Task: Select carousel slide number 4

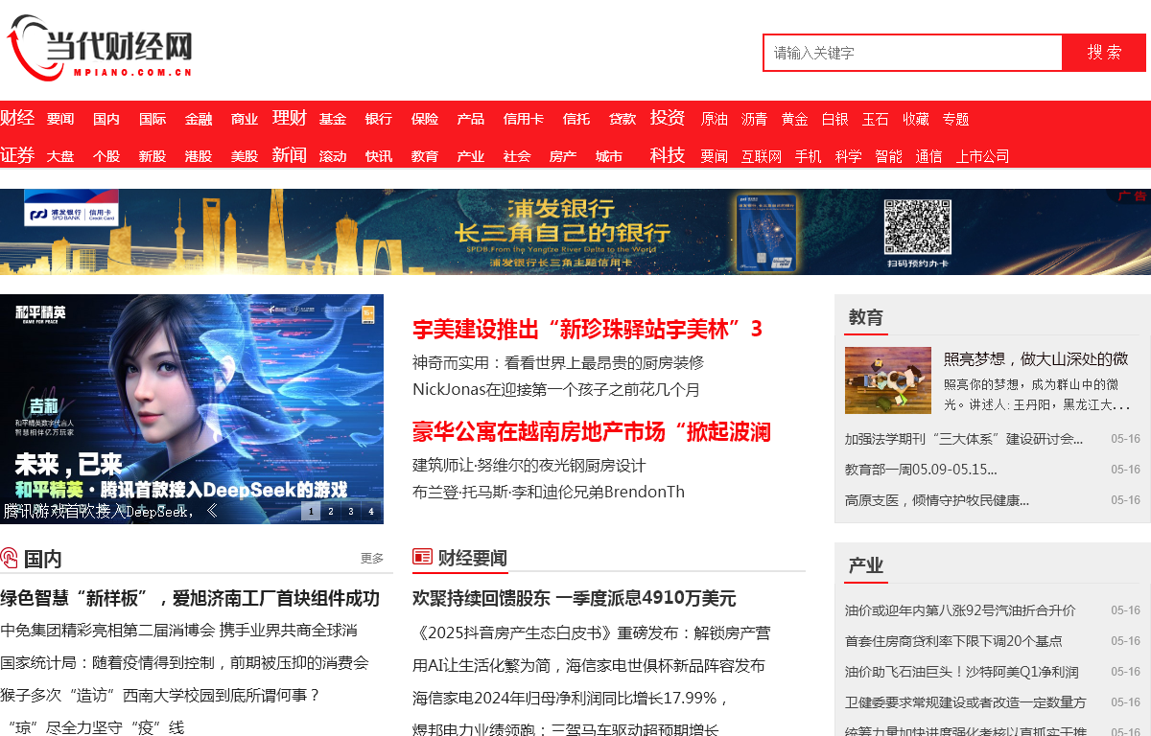Action: [x=371, y=512]
